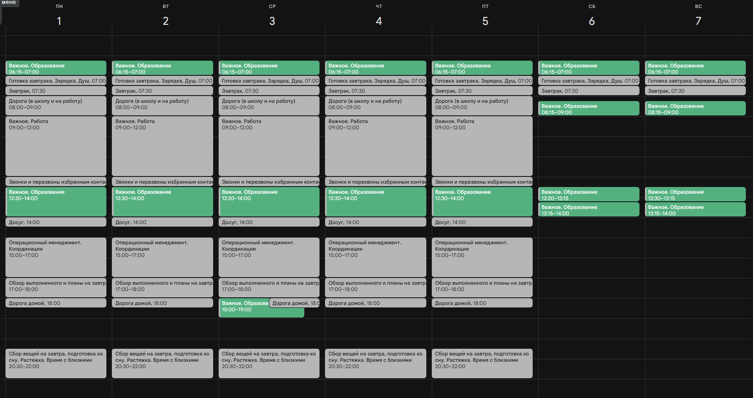Open Friday's "Дорога домой, 18:00" event
Screen dimensions: 753x398
click(482, 303)
